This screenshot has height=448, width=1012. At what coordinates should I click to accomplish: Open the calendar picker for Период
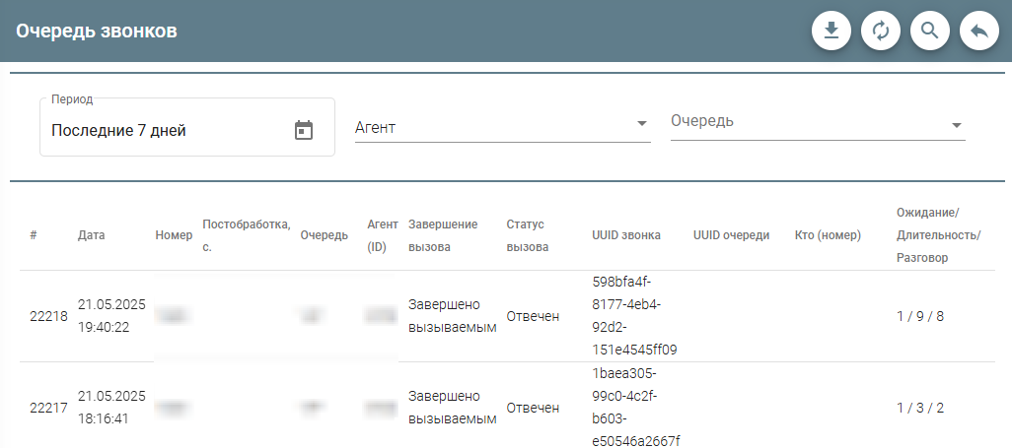pos(304,130)
